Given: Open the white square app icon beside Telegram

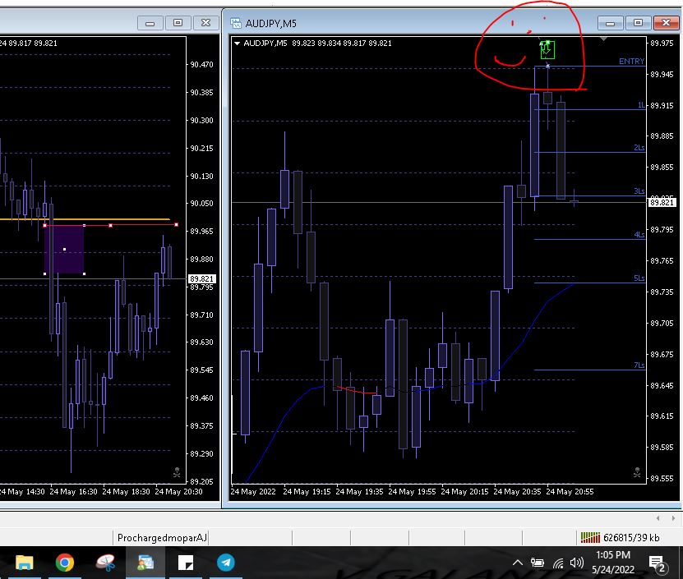Looking at the screenshot, I should (x=186, y=563).
